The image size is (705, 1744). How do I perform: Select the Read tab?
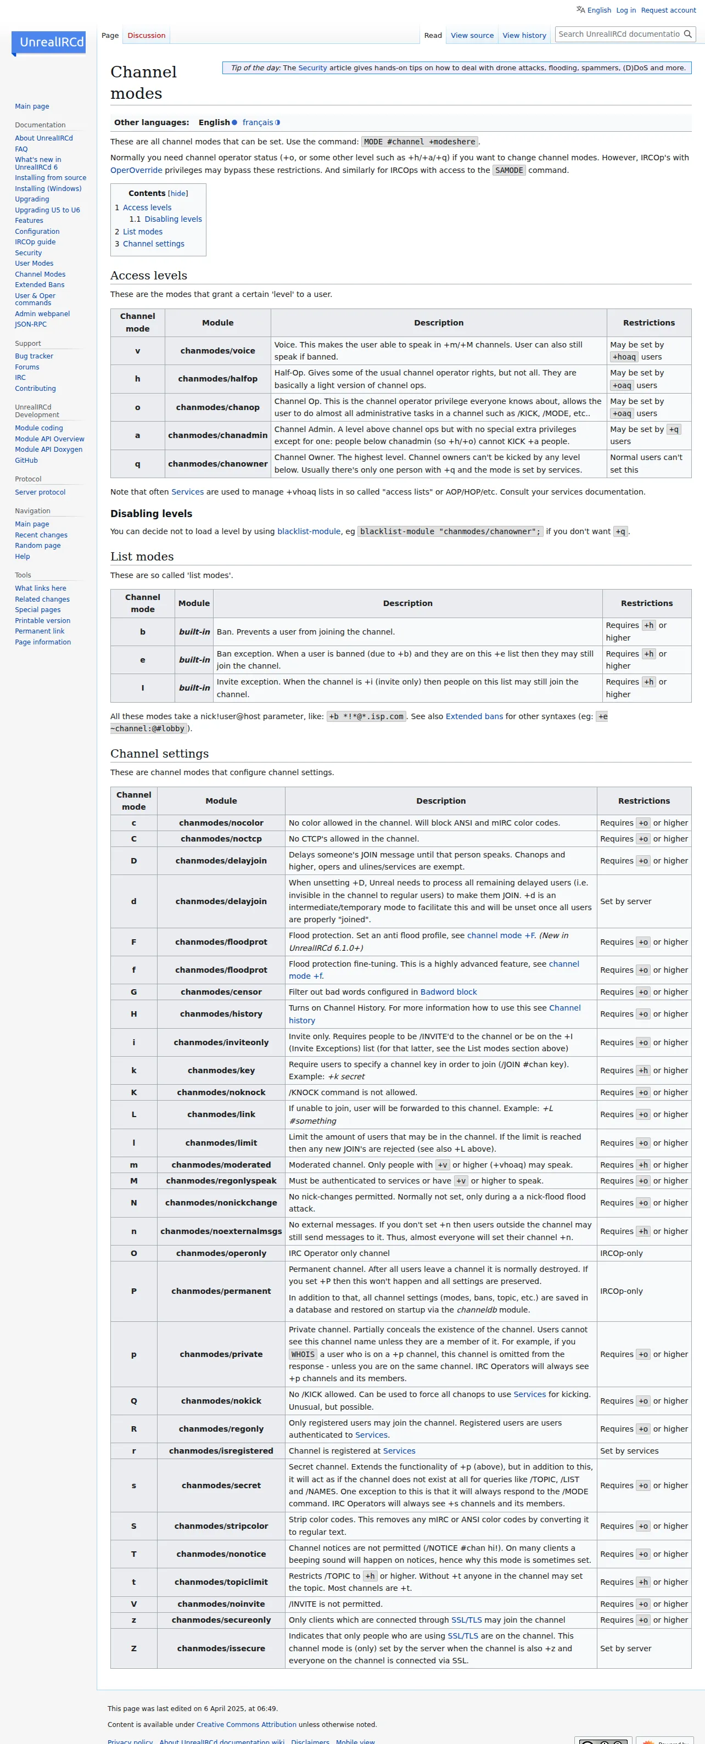pos(433,35)
